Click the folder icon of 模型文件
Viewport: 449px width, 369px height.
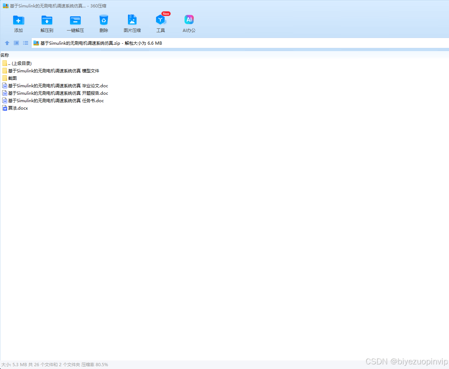tap(5, 71)
